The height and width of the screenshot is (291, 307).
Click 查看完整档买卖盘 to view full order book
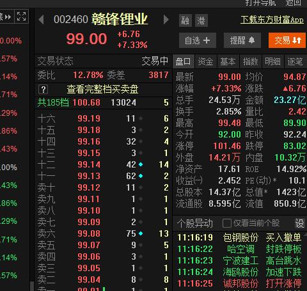click(102, 90)
